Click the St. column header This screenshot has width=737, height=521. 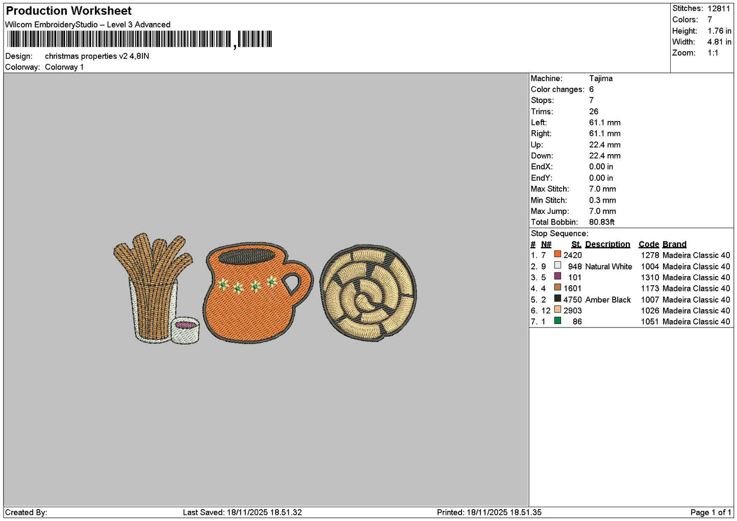(576, 244)
